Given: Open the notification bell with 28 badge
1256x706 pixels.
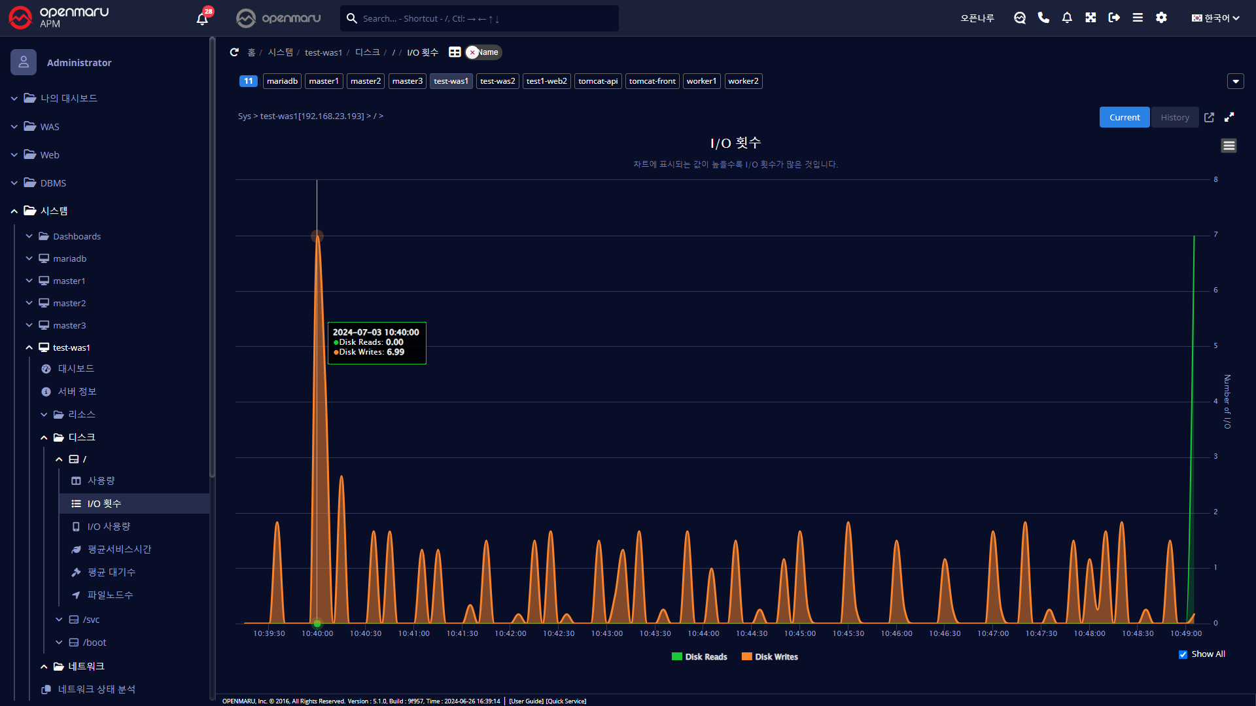Looking at the screenshot, I should 202,18.
